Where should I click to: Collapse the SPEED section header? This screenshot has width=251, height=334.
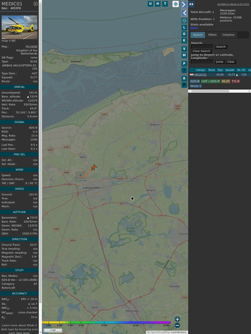[x=19, y=189]
